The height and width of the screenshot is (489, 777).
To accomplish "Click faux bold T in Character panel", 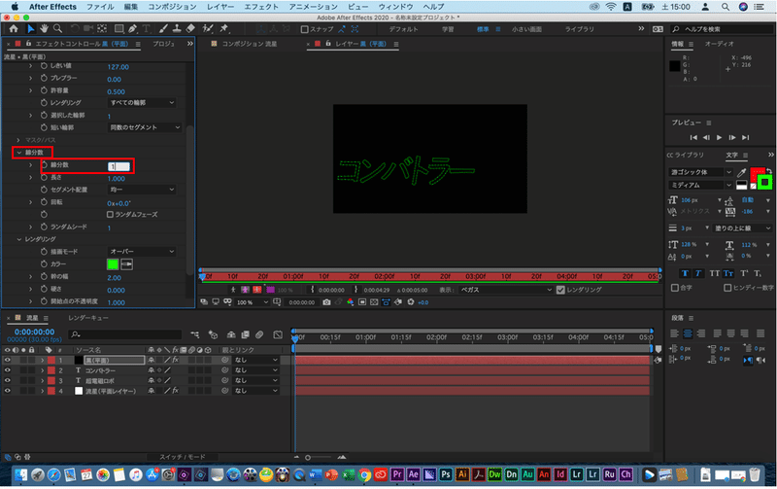I will (x=685, y=273).
